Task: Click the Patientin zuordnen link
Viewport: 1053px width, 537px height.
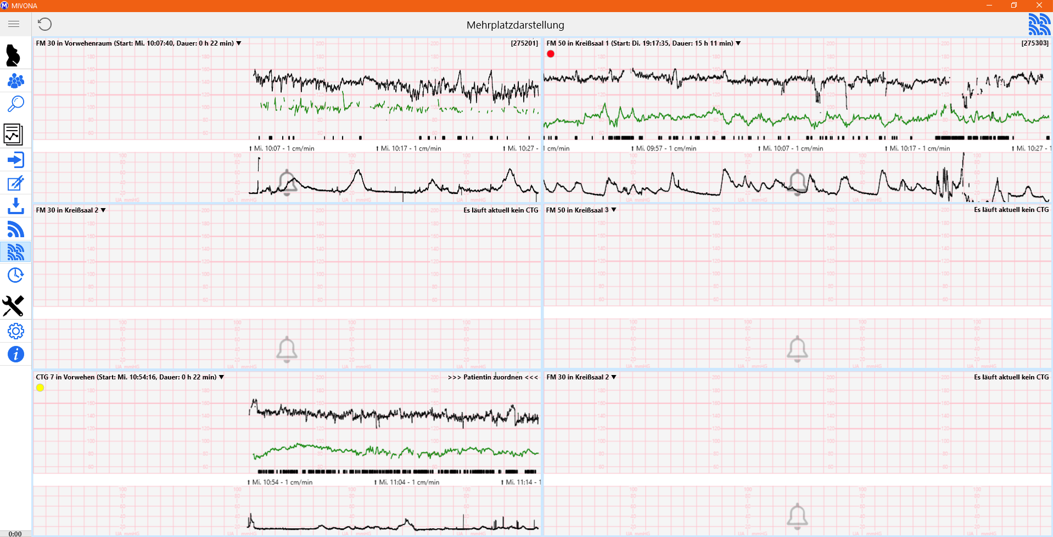Action: [492, 377]
